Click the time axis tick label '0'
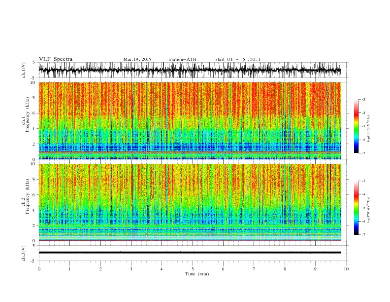The width and height of the screenshot is (390, 302). [39, 269]
